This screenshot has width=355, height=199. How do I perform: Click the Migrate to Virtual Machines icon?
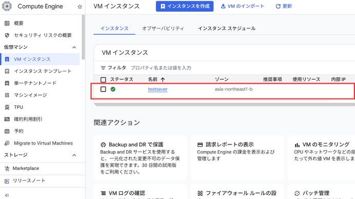pos(7,143)
